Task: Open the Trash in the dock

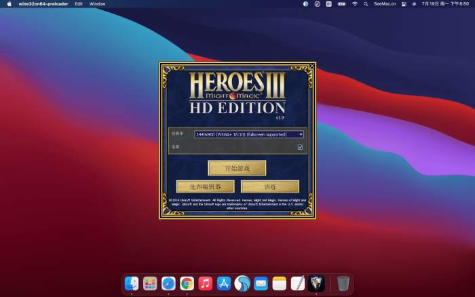Action: point(343,283)
